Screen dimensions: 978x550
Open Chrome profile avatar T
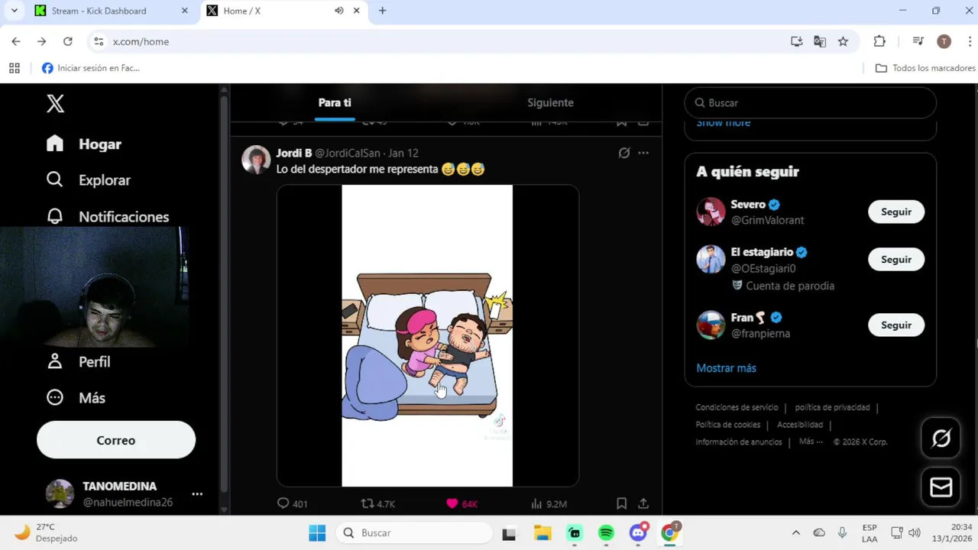(x=944, y=41)
